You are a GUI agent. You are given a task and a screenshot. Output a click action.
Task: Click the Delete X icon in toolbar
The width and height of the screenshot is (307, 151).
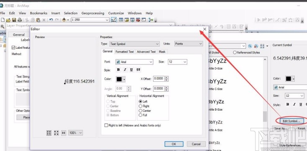click(44, 20)
